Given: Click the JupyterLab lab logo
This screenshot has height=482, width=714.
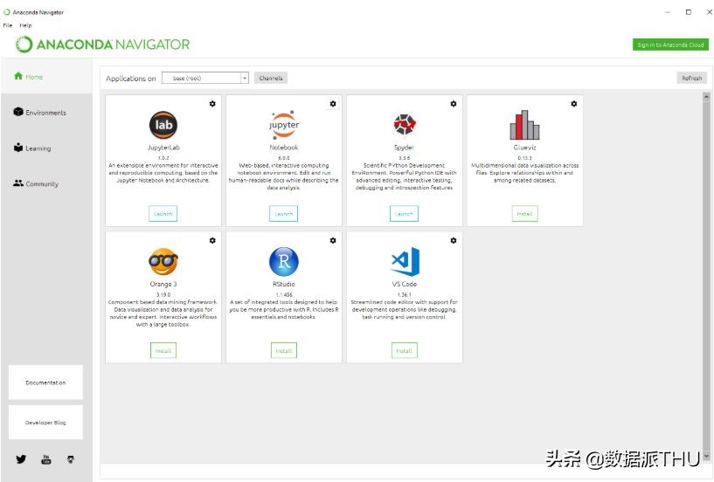Looking at the screenshot, I should point(163,125).
